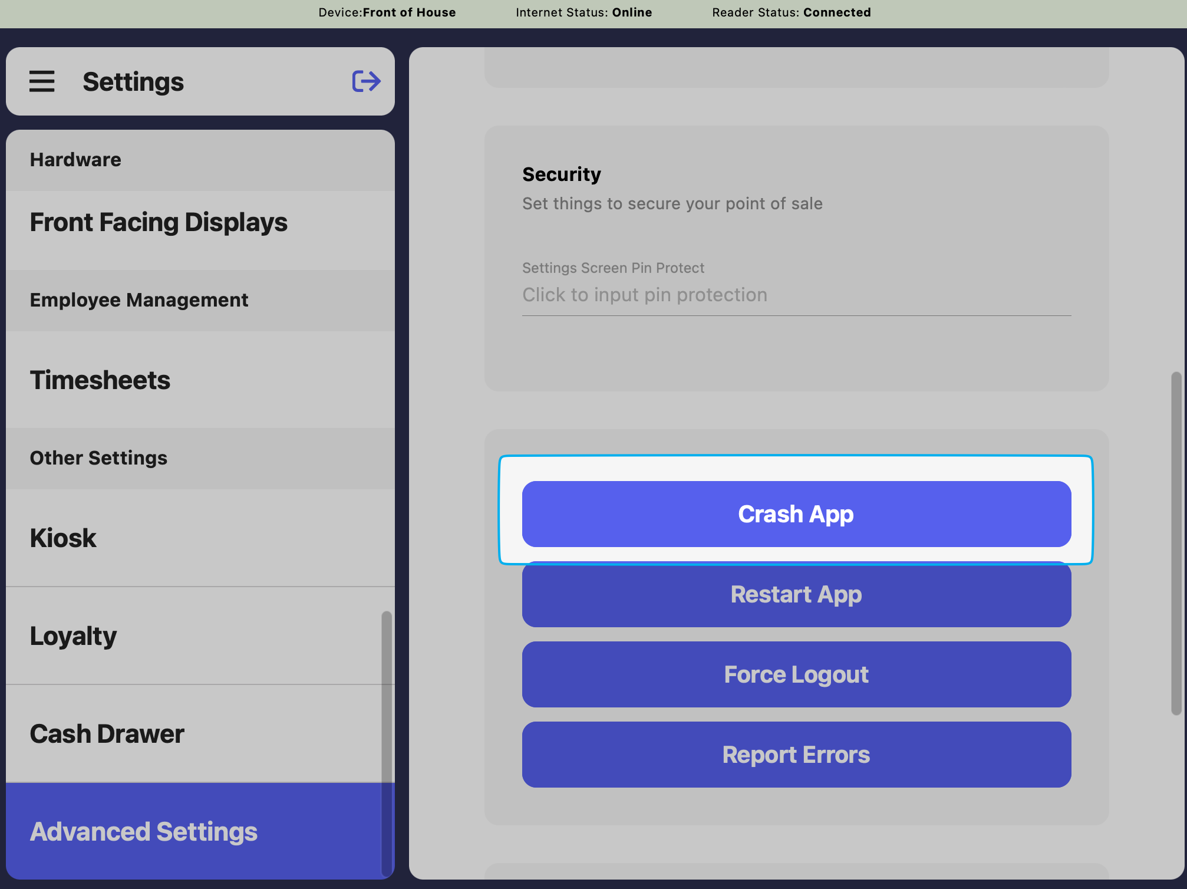Click the main panel vertical scrollbar
1187x889 pixels.
(1176, 542)
